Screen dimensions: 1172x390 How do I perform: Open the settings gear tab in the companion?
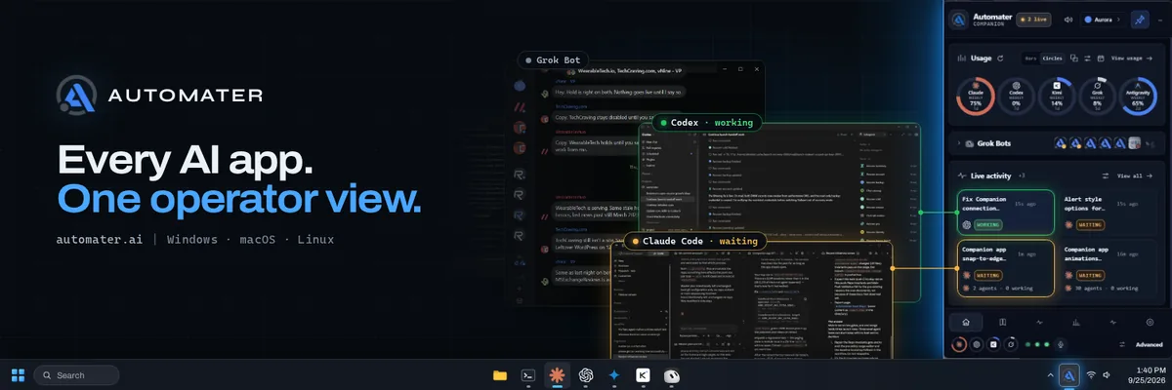coord(1150,323)
